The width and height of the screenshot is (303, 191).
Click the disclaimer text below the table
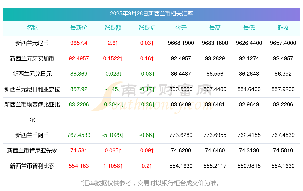pyautogui.click(x=151, y=183)
